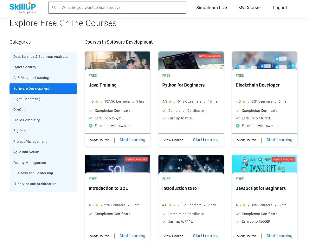Click View Course on Introduction to SQL
Viewport: 309px width, 241px height.
coord(100,236)
